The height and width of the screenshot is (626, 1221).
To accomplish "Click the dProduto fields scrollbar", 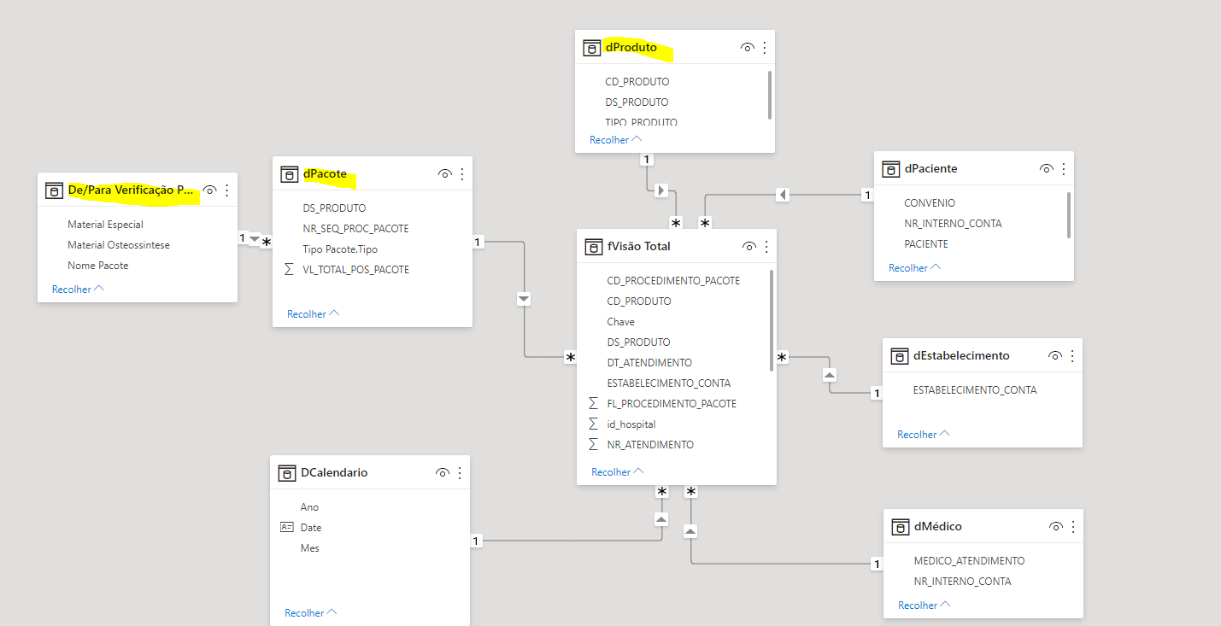I will (770, 95).
